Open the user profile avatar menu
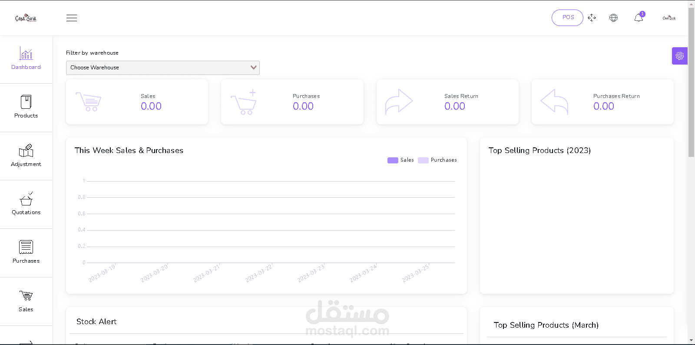This screenshot has width=695, height=345. click(x=669, y=18)
